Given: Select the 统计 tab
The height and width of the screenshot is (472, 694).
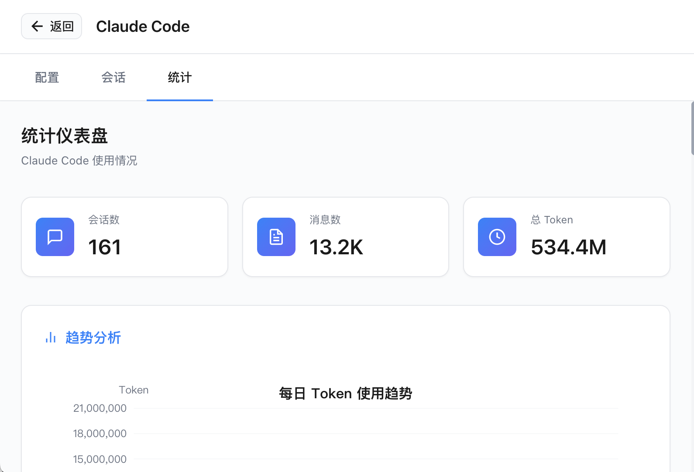Looking at the screenshot, I should click(180, 78).
